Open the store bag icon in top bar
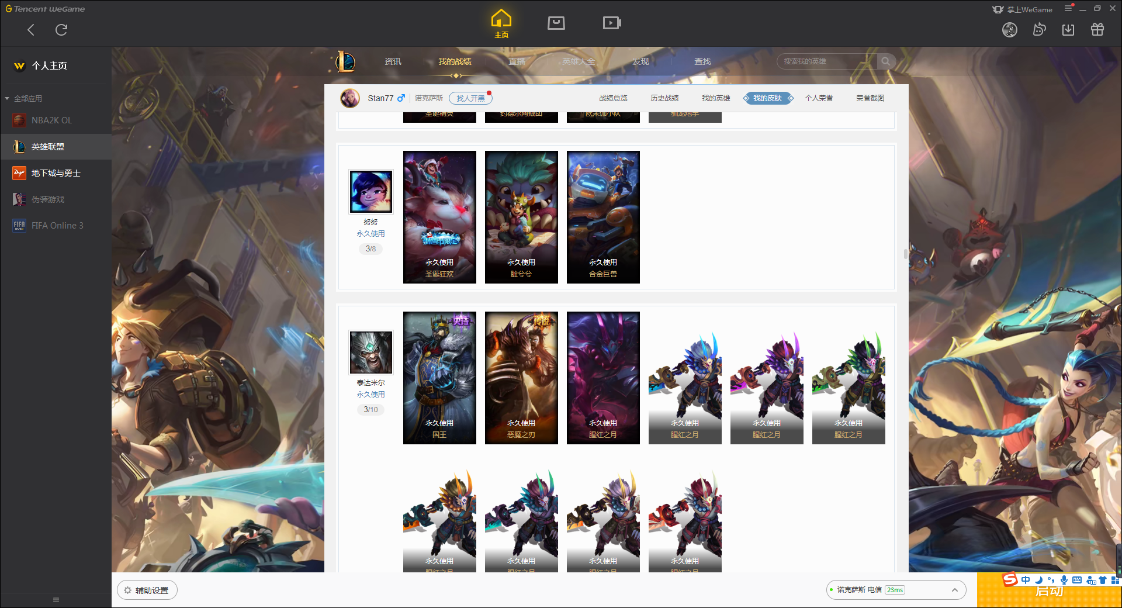Viewport: 1122px width, 608px height. point(556,23)
